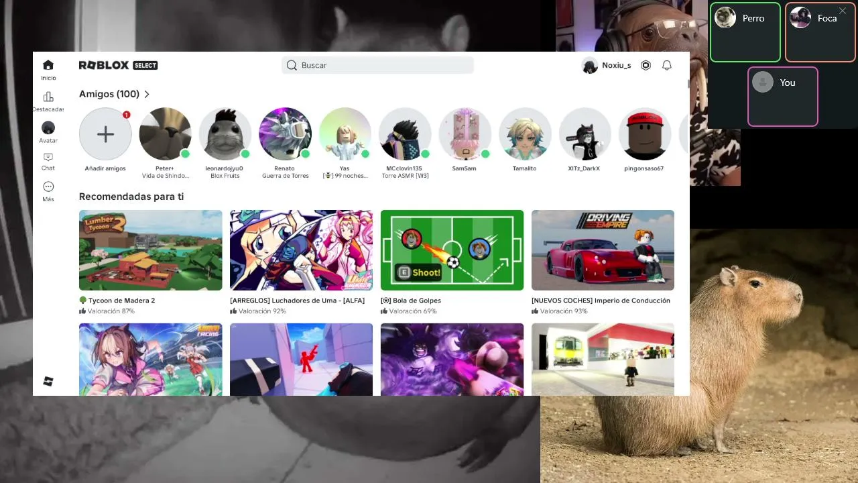
Task: Click the Roblox page vertical scrollbar
Action: 688,83
